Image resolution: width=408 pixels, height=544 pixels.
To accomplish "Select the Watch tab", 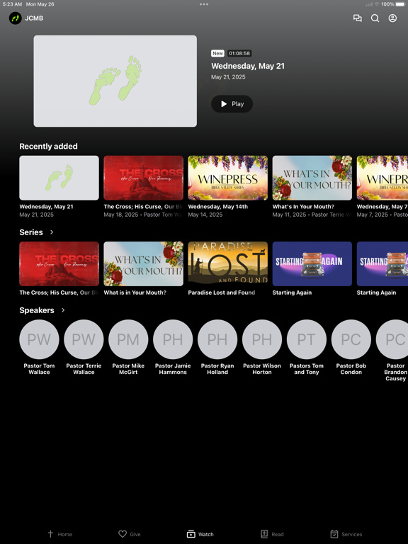I will pos(200,534).
